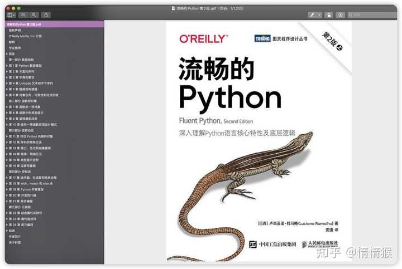This screenshot has height=269, width=402.
Task: Open 第 23 章 outline entry
Action: tap(22, 219)
